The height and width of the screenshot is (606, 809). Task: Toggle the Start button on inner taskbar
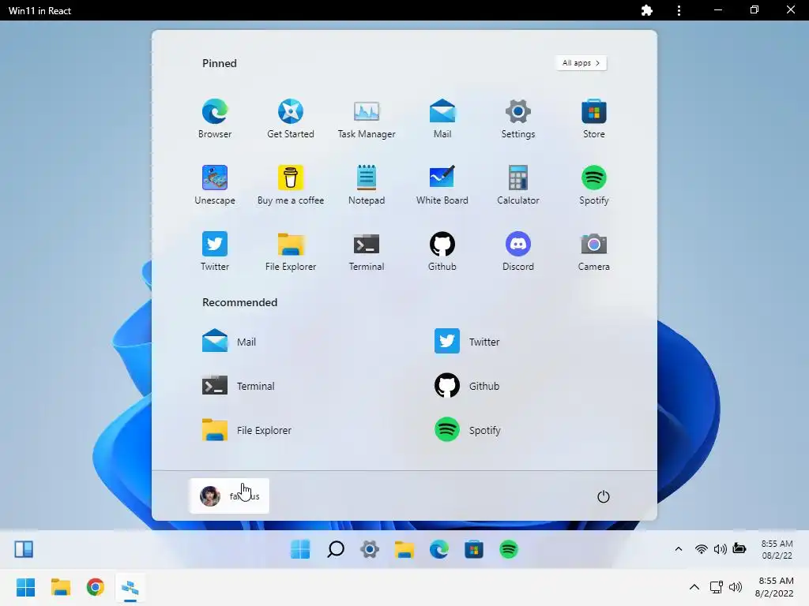click(300, 549)
